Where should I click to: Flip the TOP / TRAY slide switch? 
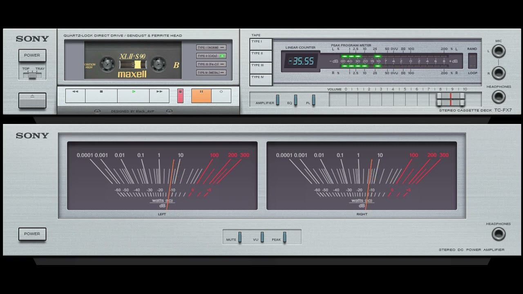point(32,75)
